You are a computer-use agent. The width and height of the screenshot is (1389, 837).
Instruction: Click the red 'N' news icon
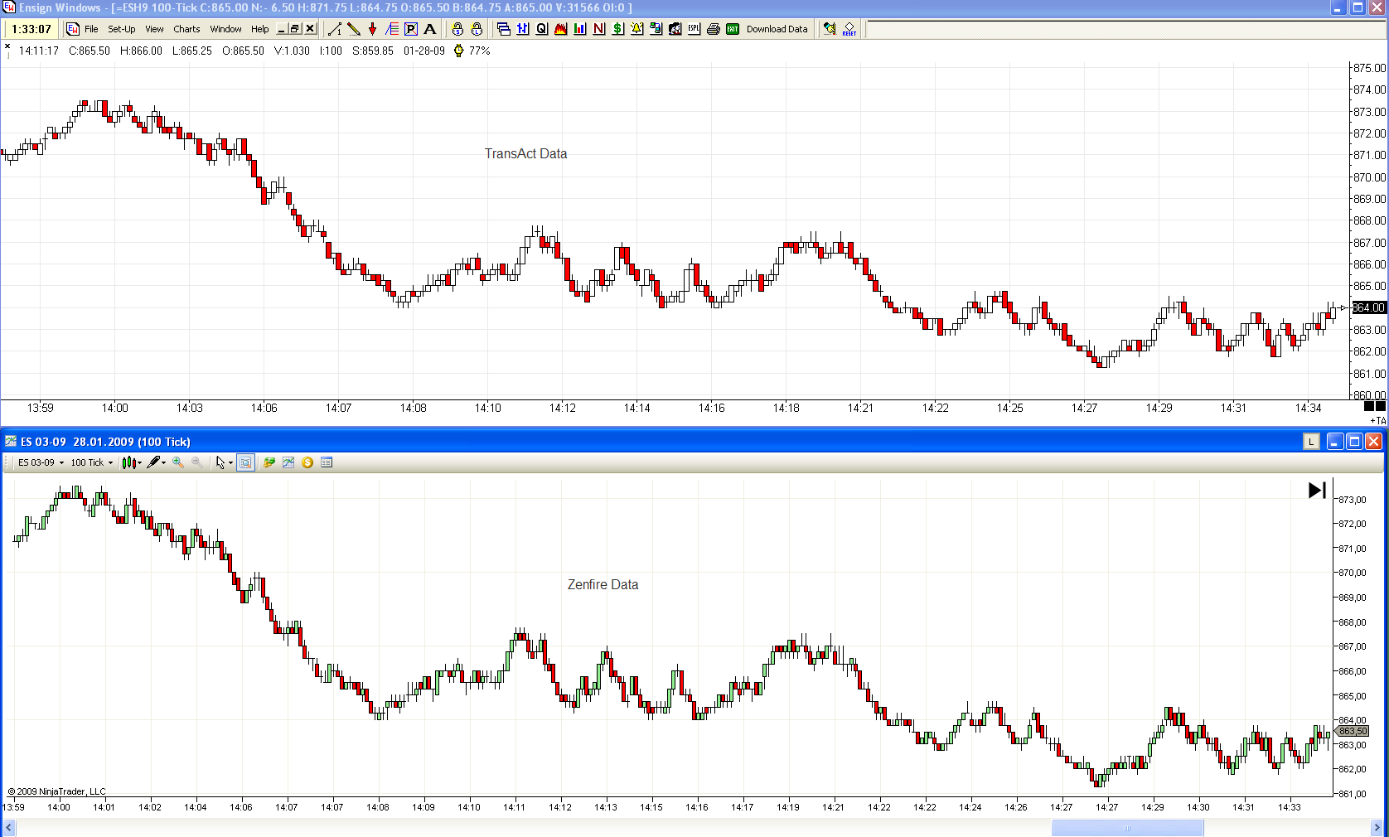coord(599,29)
